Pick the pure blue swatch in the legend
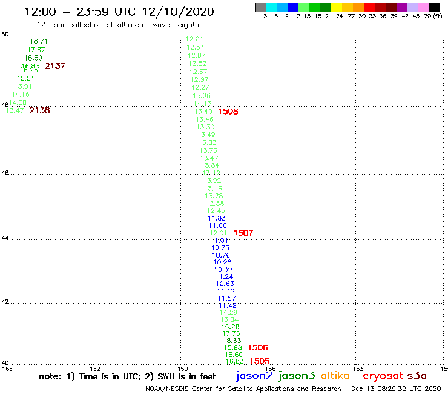 point(293,7)
